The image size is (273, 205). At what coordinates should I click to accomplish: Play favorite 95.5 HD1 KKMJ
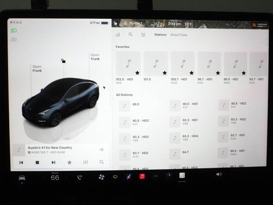point(235,68)
